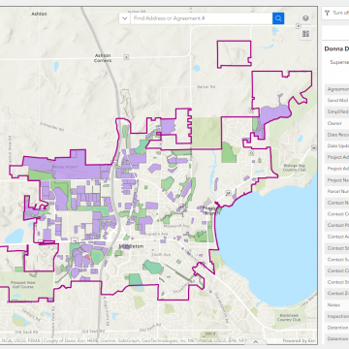
Task: Open the layers list icon
Action: pos(305,18)
